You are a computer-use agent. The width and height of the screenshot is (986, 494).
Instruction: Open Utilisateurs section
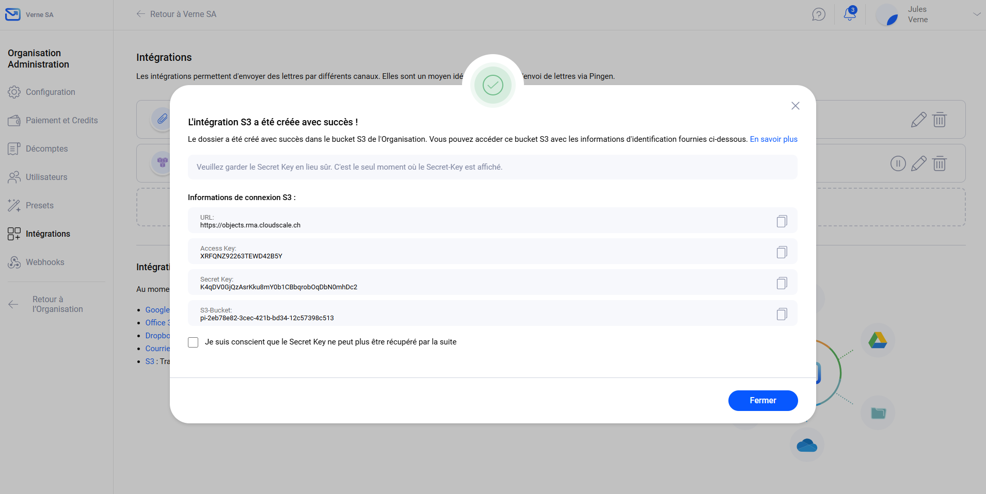[46, 177]
